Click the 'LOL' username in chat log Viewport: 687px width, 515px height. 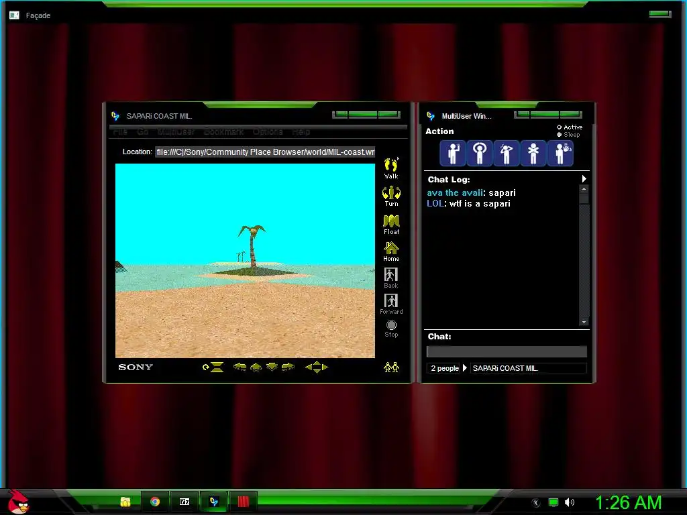[x=435, y=203]
